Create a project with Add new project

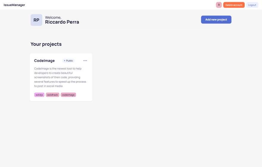216,20
